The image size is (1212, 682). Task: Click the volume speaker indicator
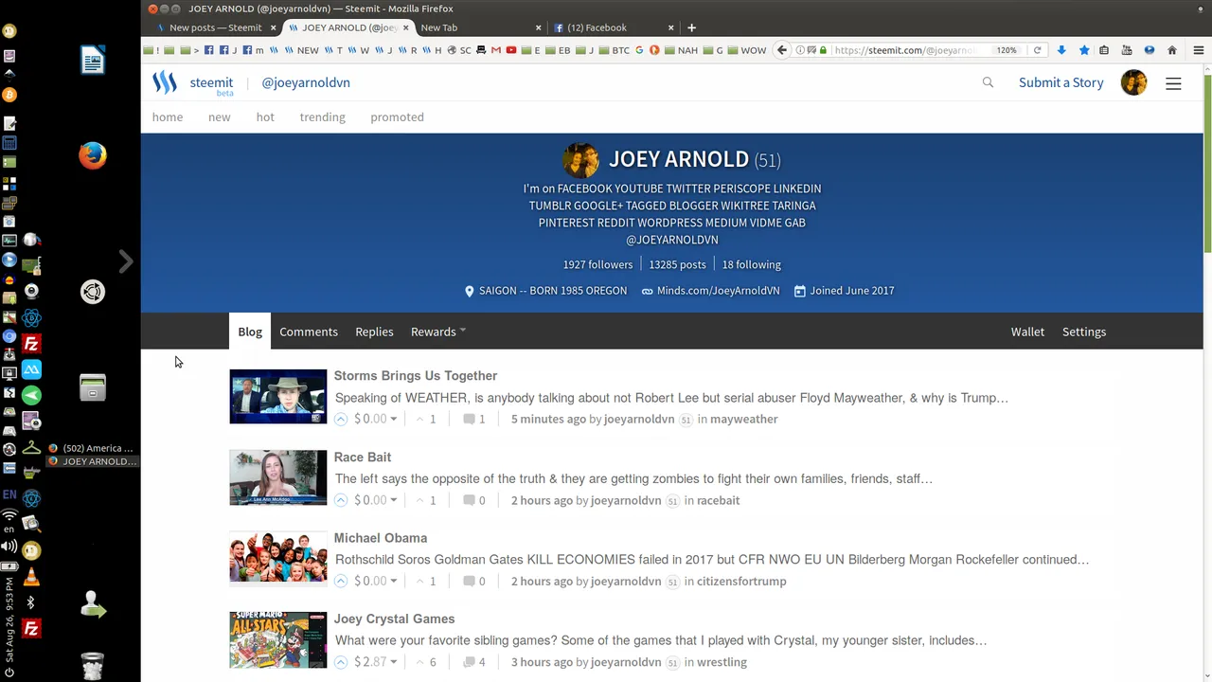pos(9,546)
